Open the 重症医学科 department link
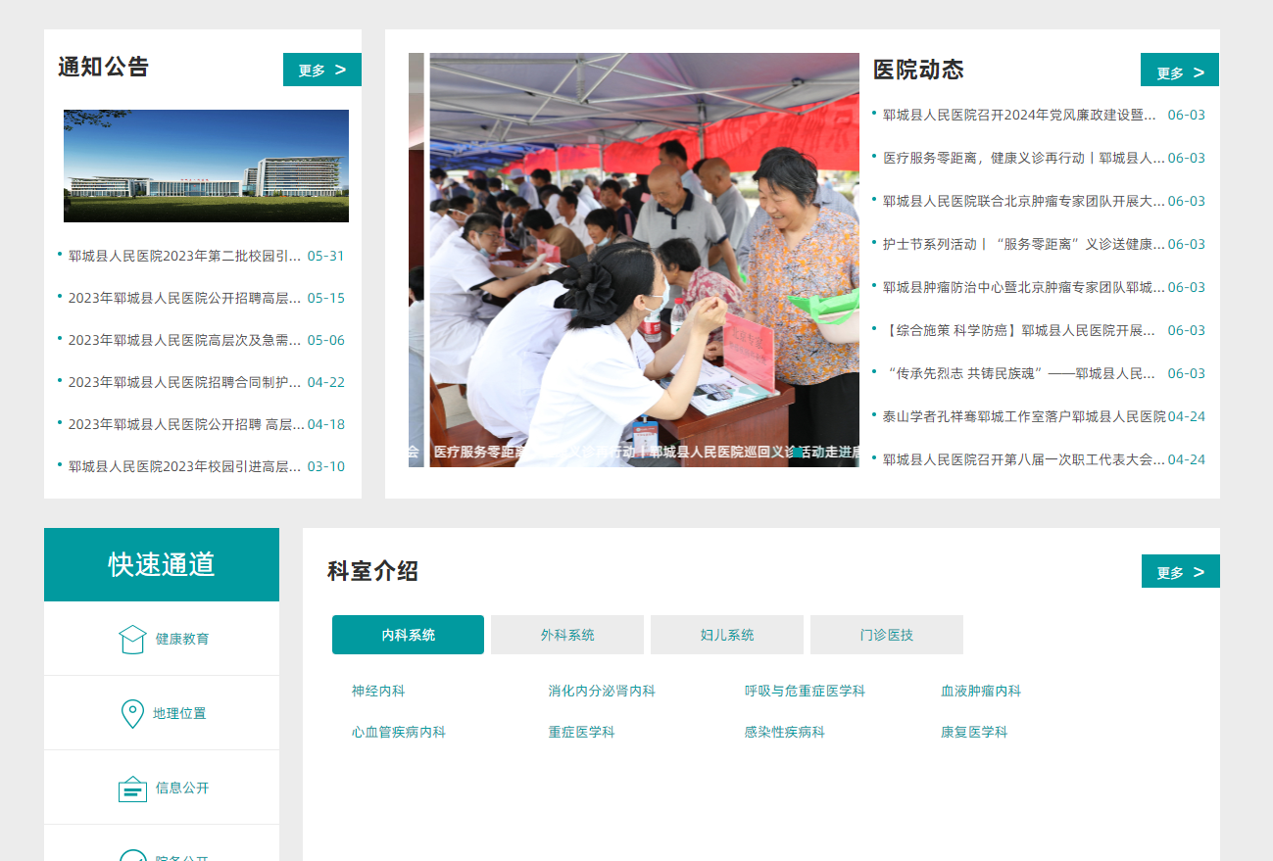1273x861 pixels. (x=581, y=732)
